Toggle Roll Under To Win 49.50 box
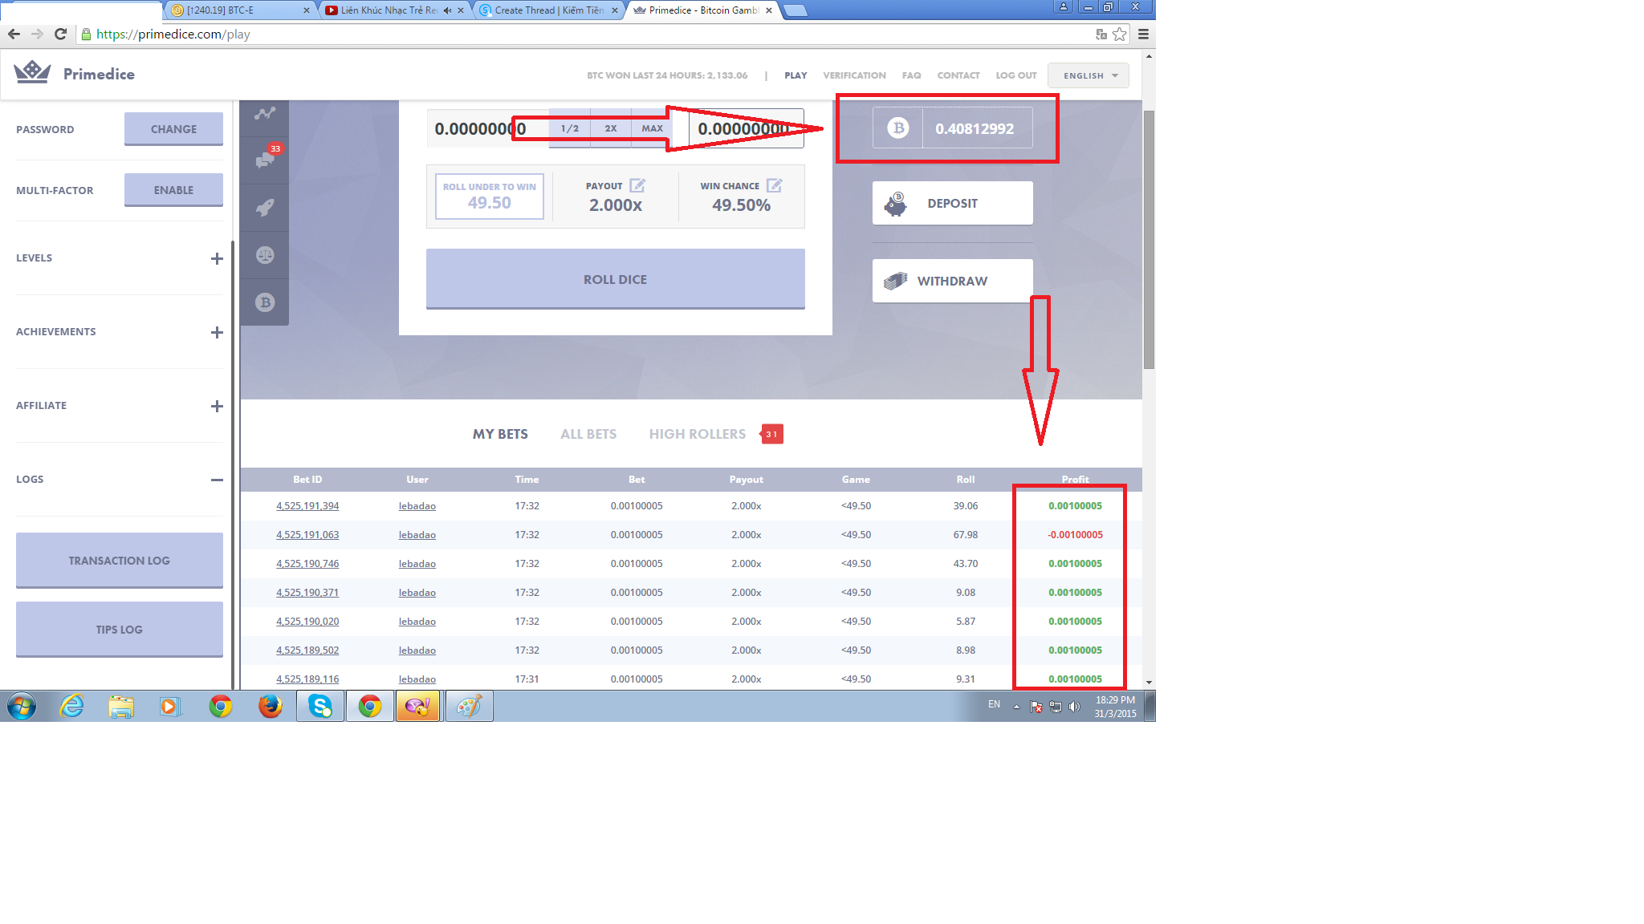Screen dimensions: 1644x924 [x=489, y=197]
